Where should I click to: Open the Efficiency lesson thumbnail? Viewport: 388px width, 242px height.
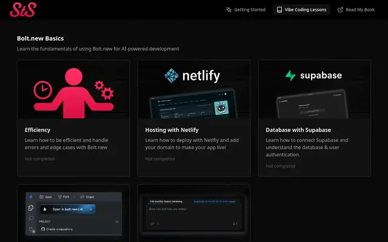pos(73,90)
